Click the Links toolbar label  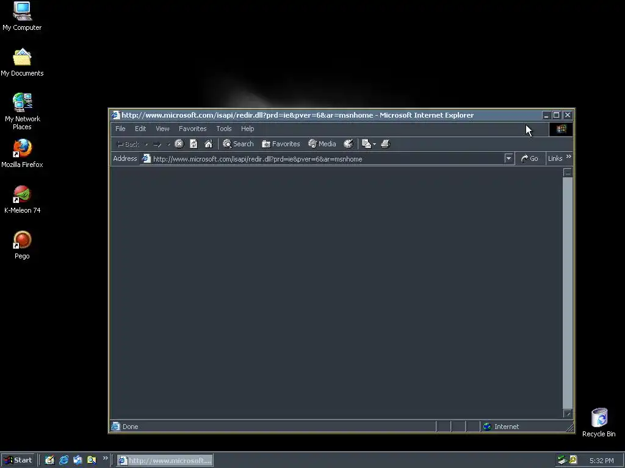tap(555, 158)
